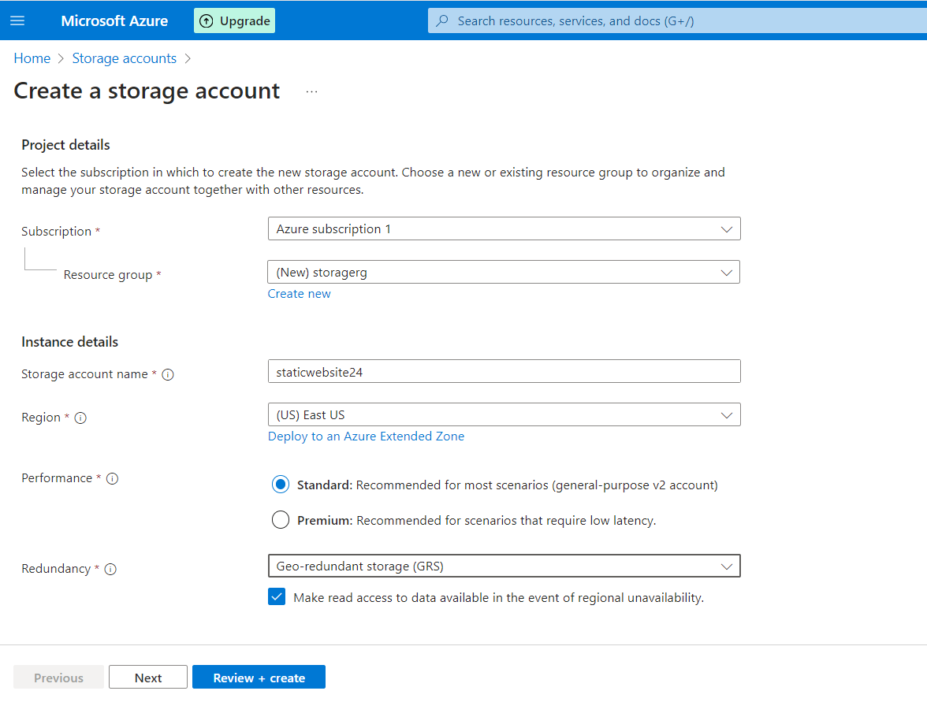927x702 pixels.
Task: Uncheck read access regional unavailability checkbox
Action: click(277, 597)
